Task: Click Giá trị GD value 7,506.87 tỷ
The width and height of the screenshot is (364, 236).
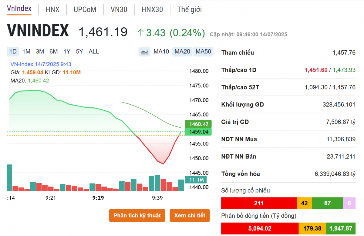Action: click(340, 122)
